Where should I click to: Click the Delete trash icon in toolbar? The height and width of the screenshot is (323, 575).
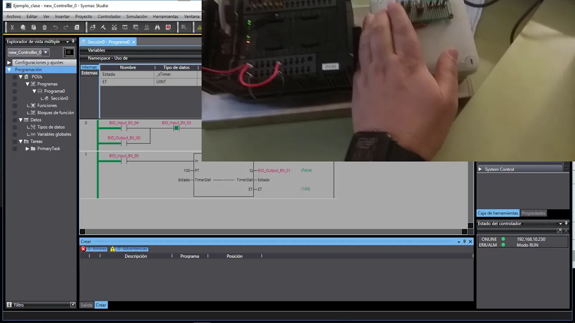(44, 27)
